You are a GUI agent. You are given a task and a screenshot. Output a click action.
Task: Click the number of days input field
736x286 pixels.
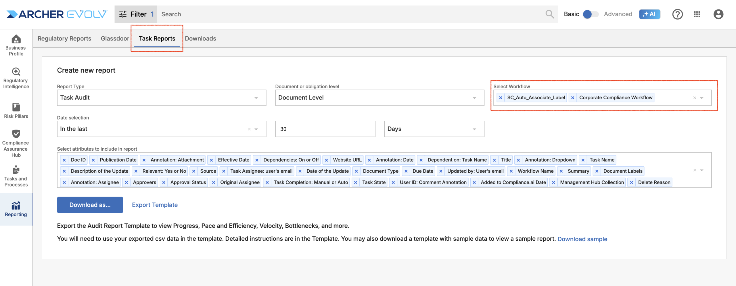pyautogui.click(x=325, y=129)
